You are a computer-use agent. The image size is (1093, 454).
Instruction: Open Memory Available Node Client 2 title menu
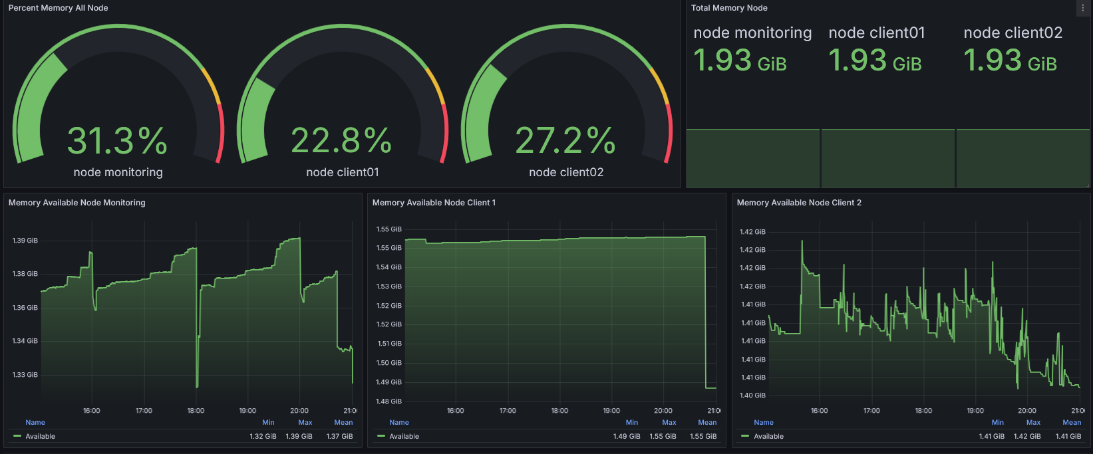coord(798,203)
